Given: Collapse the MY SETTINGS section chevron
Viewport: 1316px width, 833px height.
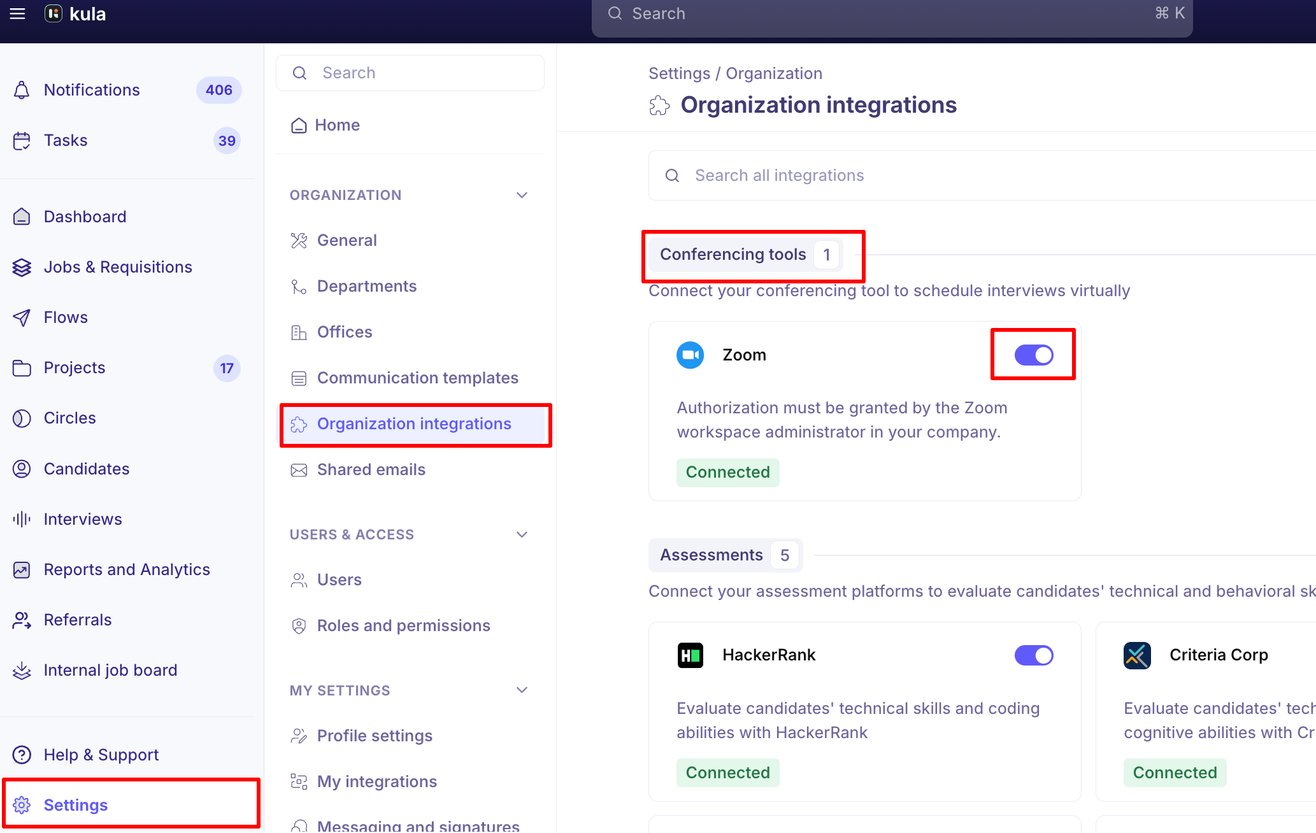Looking at the screenshot, I should (522, 690).
